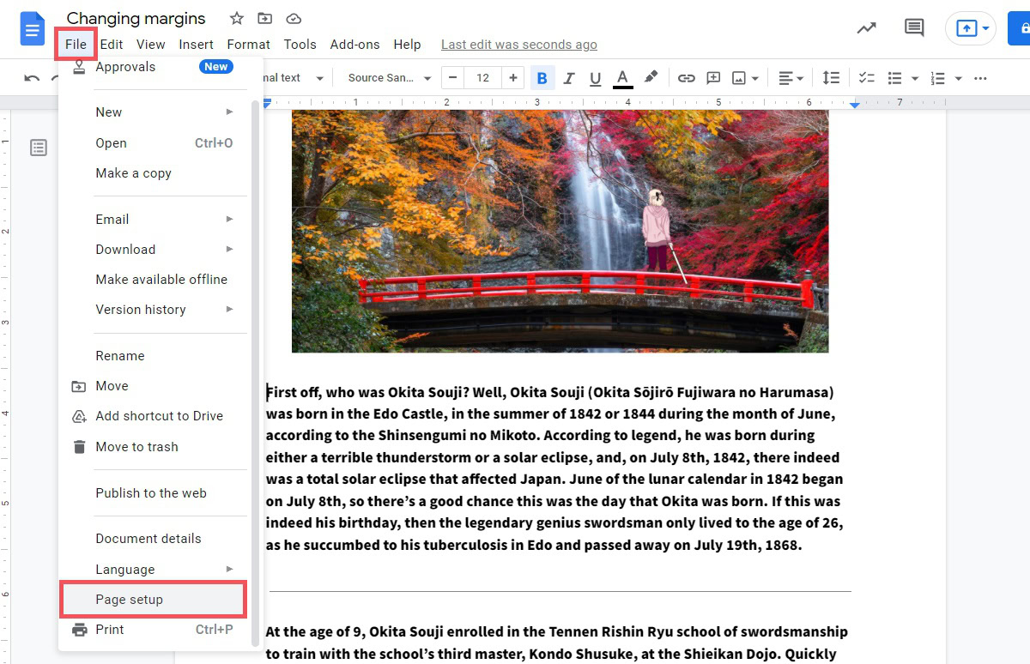The width and height of the screenshot is (1030, 664).
Task: Toggle bold formatting
Action: (542, 78)
